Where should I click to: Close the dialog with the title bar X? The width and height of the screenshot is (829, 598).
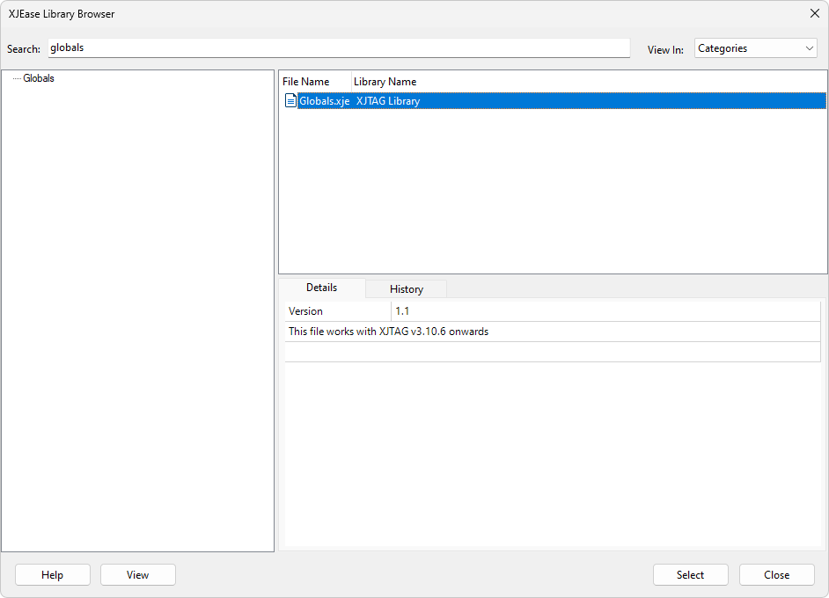(814, 13)
